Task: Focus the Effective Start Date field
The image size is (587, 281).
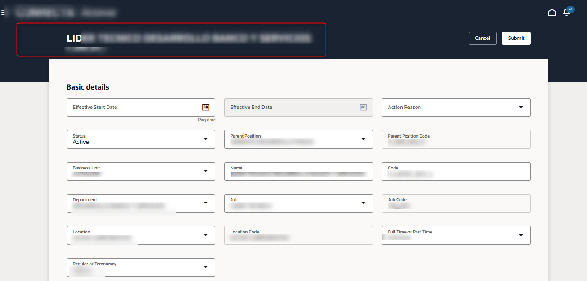Action: [141, 108]
